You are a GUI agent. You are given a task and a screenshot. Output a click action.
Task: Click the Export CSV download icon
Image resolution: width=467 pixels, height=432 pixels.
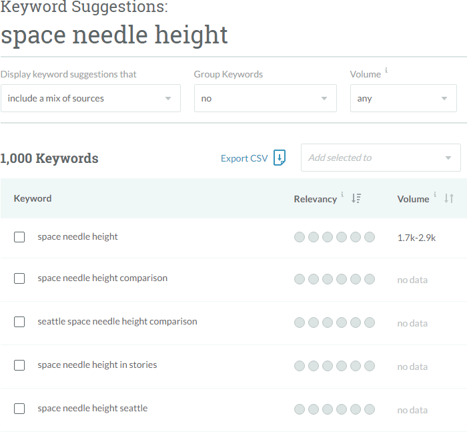click(x=280, y=158)
